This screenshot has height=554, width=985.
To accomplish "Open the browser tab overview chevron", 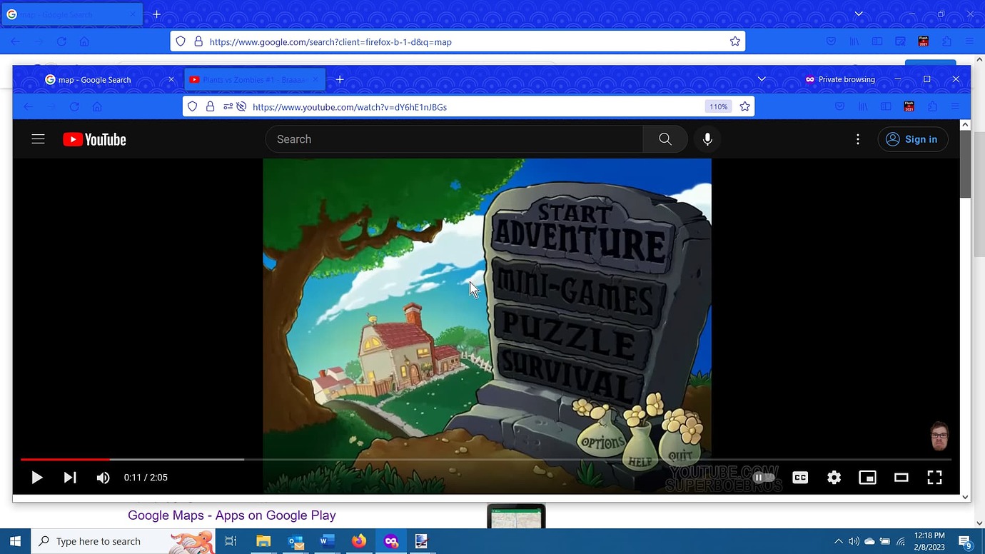I will 761,79.
